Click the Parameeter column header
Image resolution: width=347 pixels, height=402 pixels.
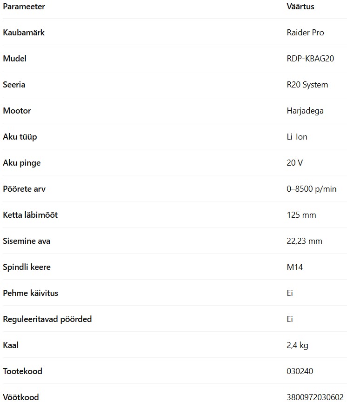pyautogui.click(x=24, y=7)
